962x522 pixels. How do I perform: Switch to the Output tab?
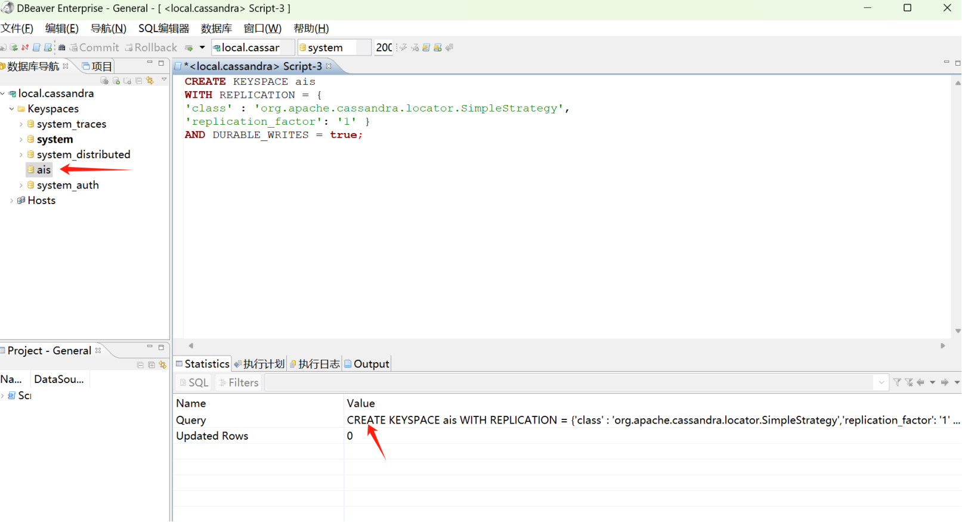pyautogui.click(x=367, y=364)
